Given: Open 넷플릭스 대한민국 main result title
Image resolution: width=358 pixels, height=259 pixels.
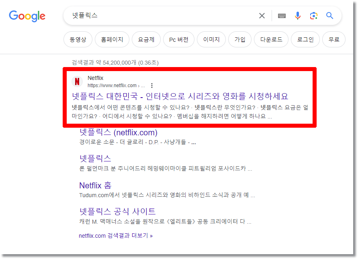Looking at the screenshot, I should coord(180,96).
